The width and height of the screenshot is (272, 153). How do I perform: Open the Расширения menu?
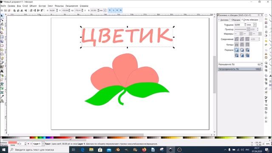pos(72,6)
